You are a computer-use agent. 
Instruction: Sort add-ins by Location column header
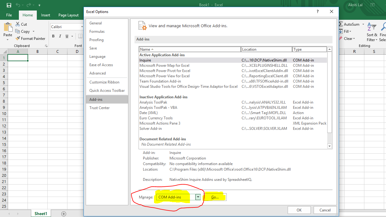tap(267, 49)
